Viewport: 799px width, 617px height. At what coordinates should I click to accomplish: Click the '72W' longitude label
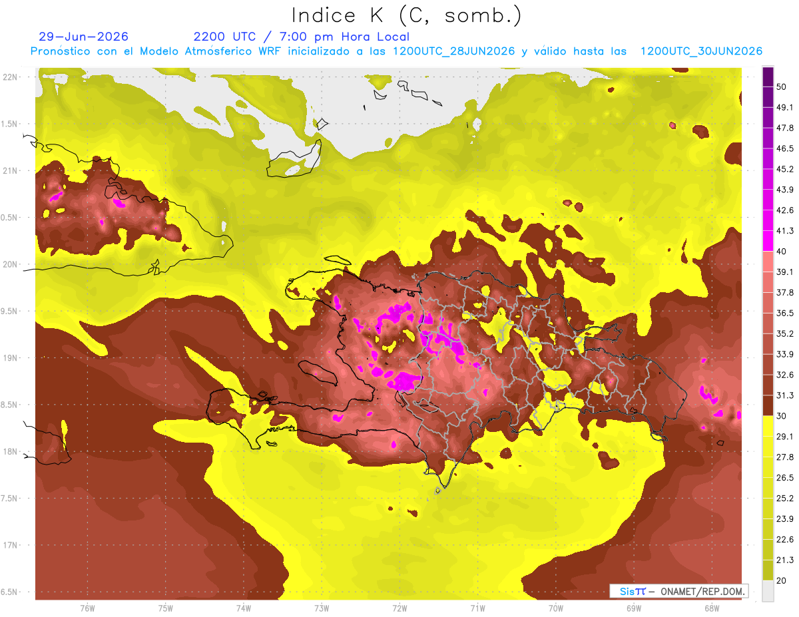click(400, 608)
